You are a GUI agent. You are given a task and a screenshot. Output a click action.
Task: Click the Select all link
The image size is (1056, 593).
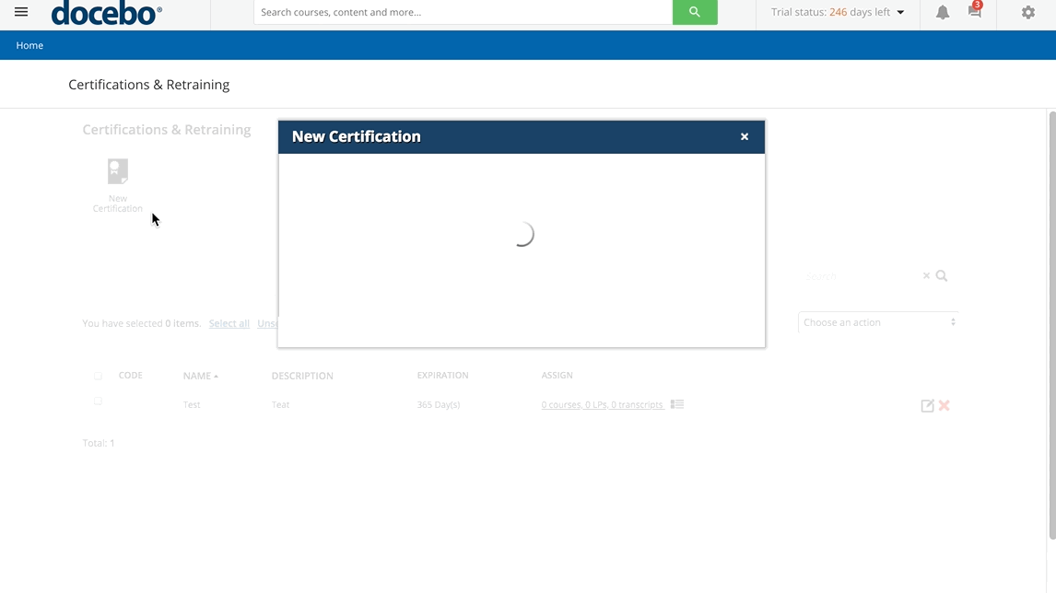pyautogui.click(x=229, y=323)
